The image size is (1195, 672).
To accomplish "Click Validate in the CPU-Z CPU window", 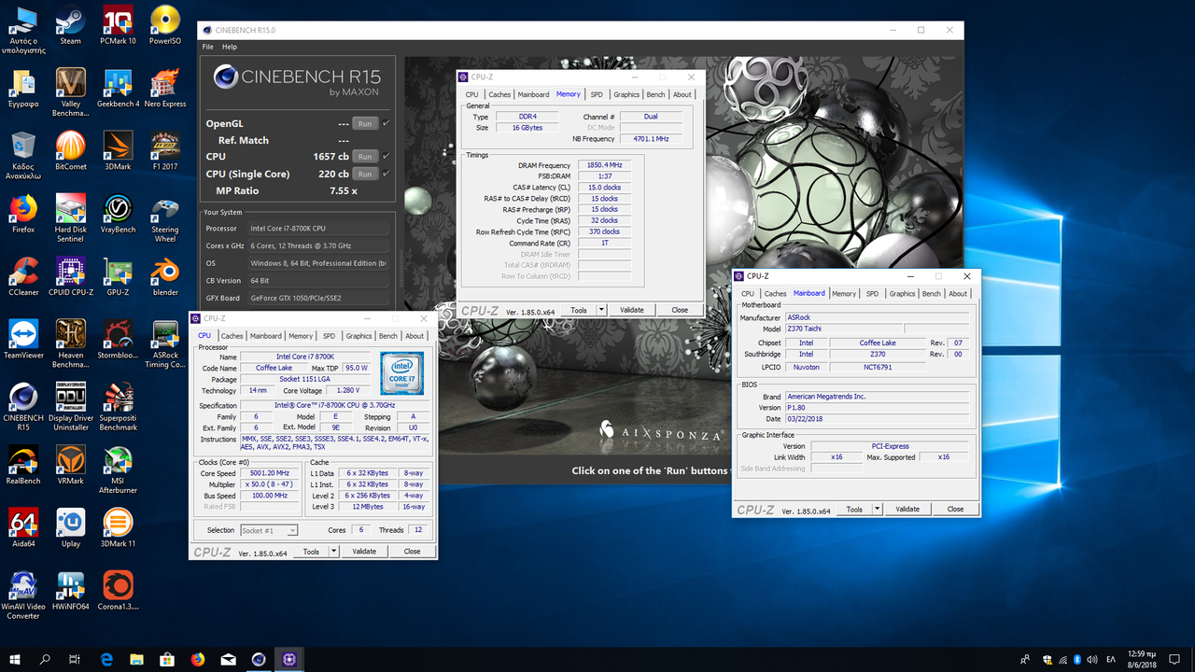I will pyautogui.click(x=364, y=552).
